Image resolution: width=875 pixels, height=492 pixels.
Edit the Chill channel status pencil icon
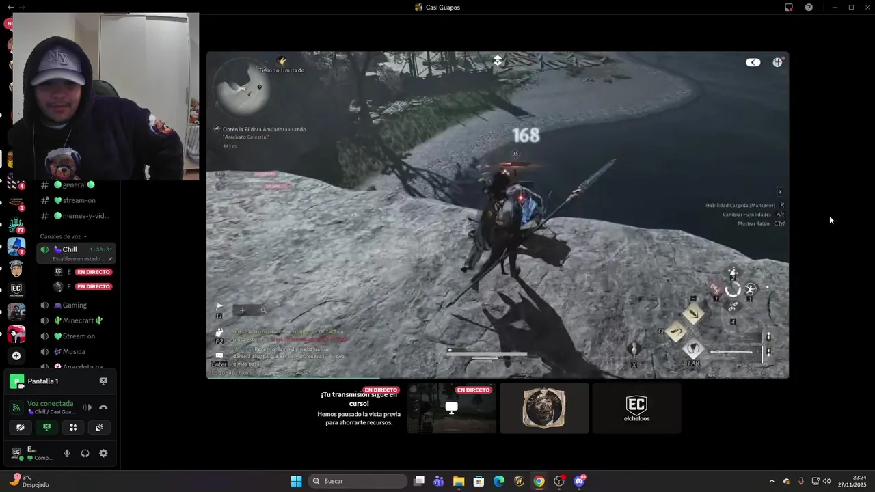(x=111, y=259)
